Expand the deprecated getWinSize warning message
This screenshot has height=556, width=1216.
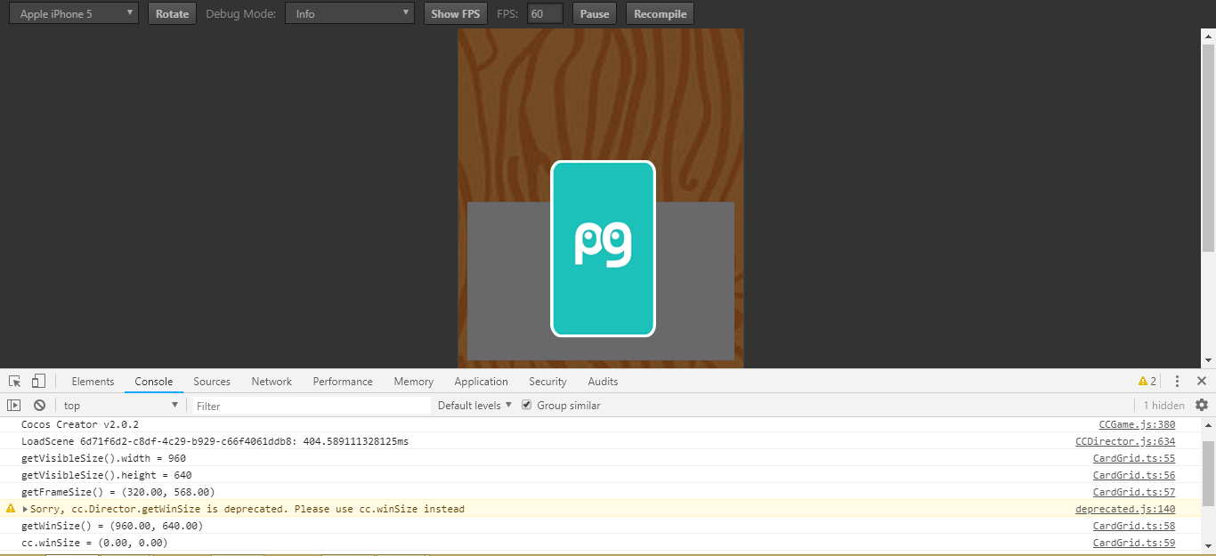(x=25, y=510)
